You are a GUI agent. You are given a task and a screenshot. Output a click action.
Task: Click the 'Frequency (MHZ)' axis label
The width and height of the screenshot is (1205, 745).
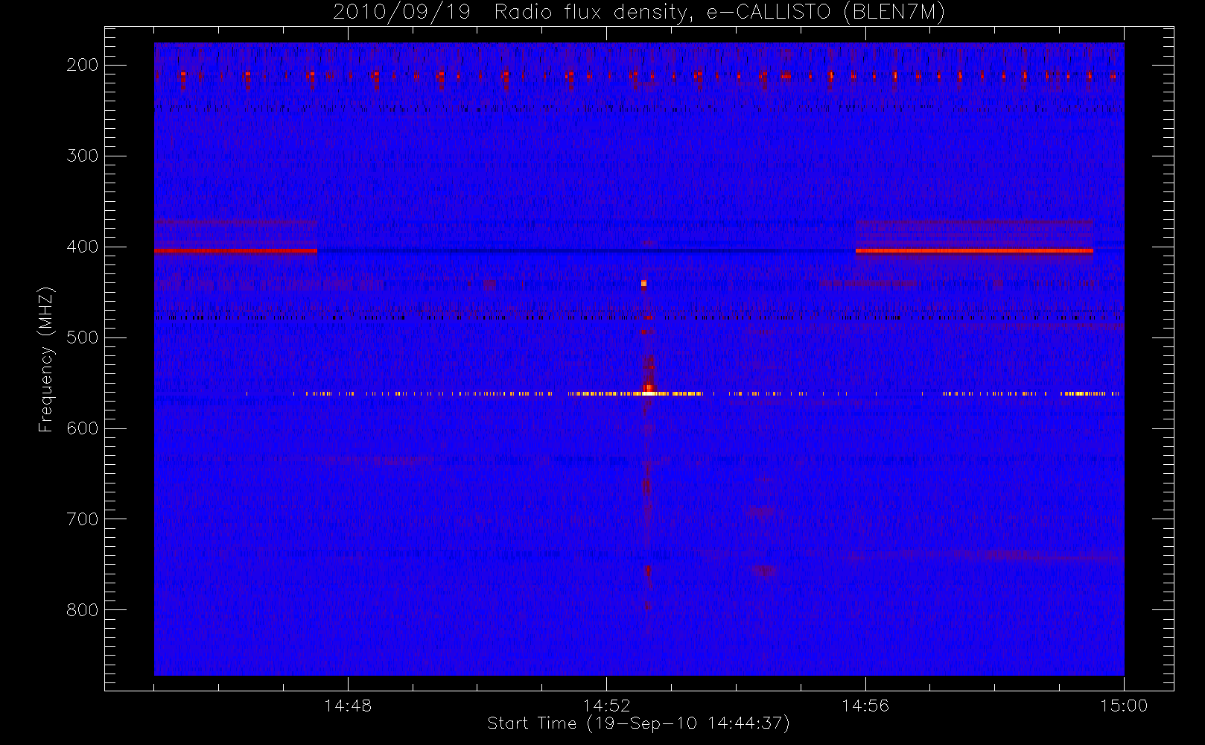(46, 359)
